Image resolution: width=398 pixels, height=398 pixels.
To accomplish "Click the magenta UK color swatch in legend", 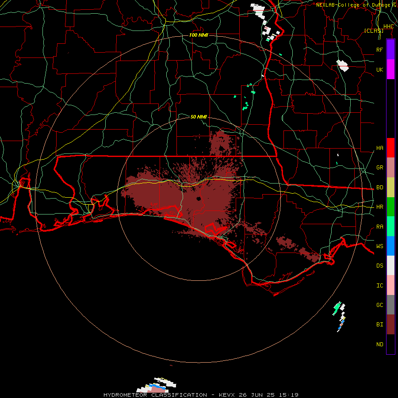I will tap(390, 69).
